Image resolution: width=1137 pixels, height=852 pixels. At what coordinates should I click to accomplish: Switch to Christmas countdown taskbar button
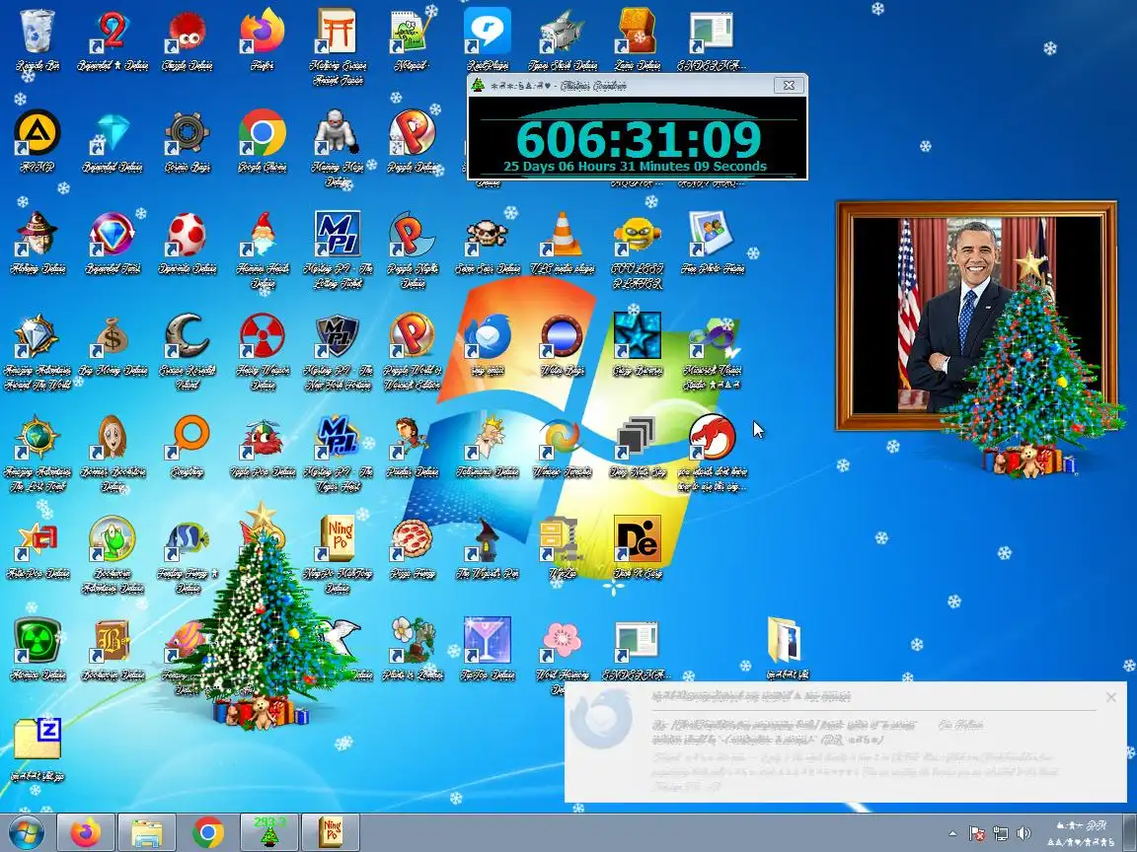coord(269,831)
